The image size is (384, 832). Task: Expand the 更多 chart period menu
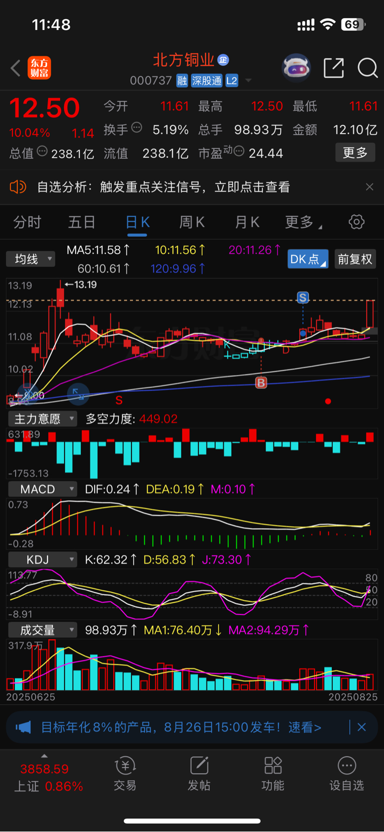(x=303, y=222)
